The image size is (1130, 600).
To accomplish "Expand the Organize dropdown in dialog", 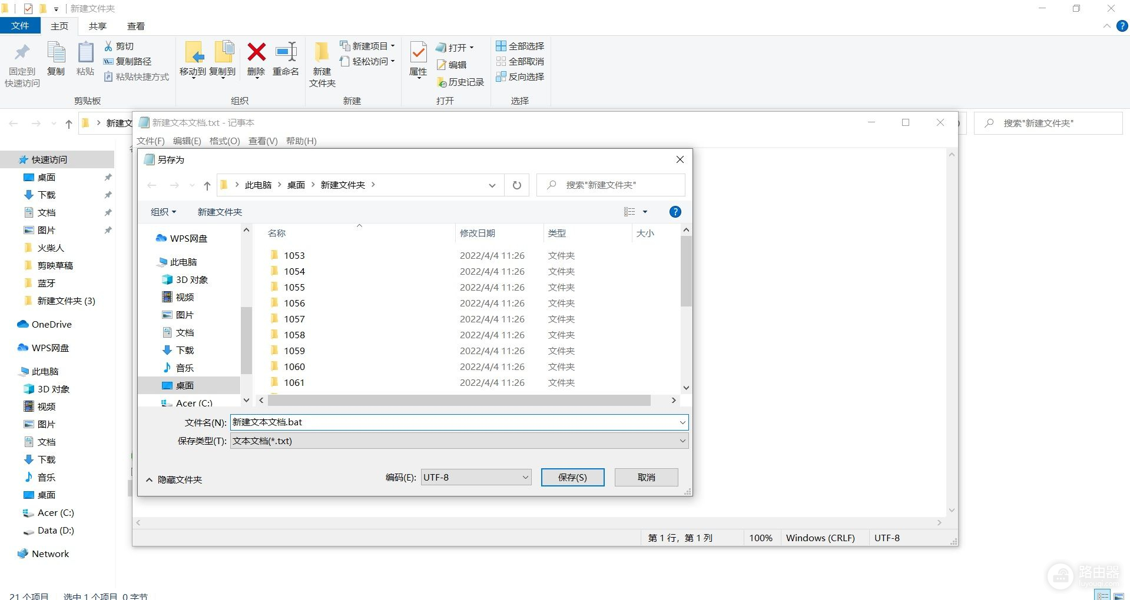I will pyautogui.click(x=163, y=212).
